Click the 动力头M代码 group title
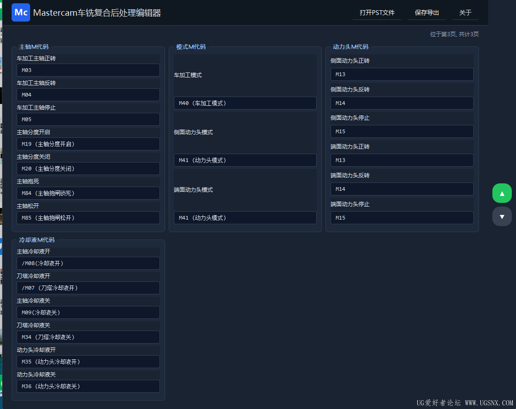 tap(350, 47)
